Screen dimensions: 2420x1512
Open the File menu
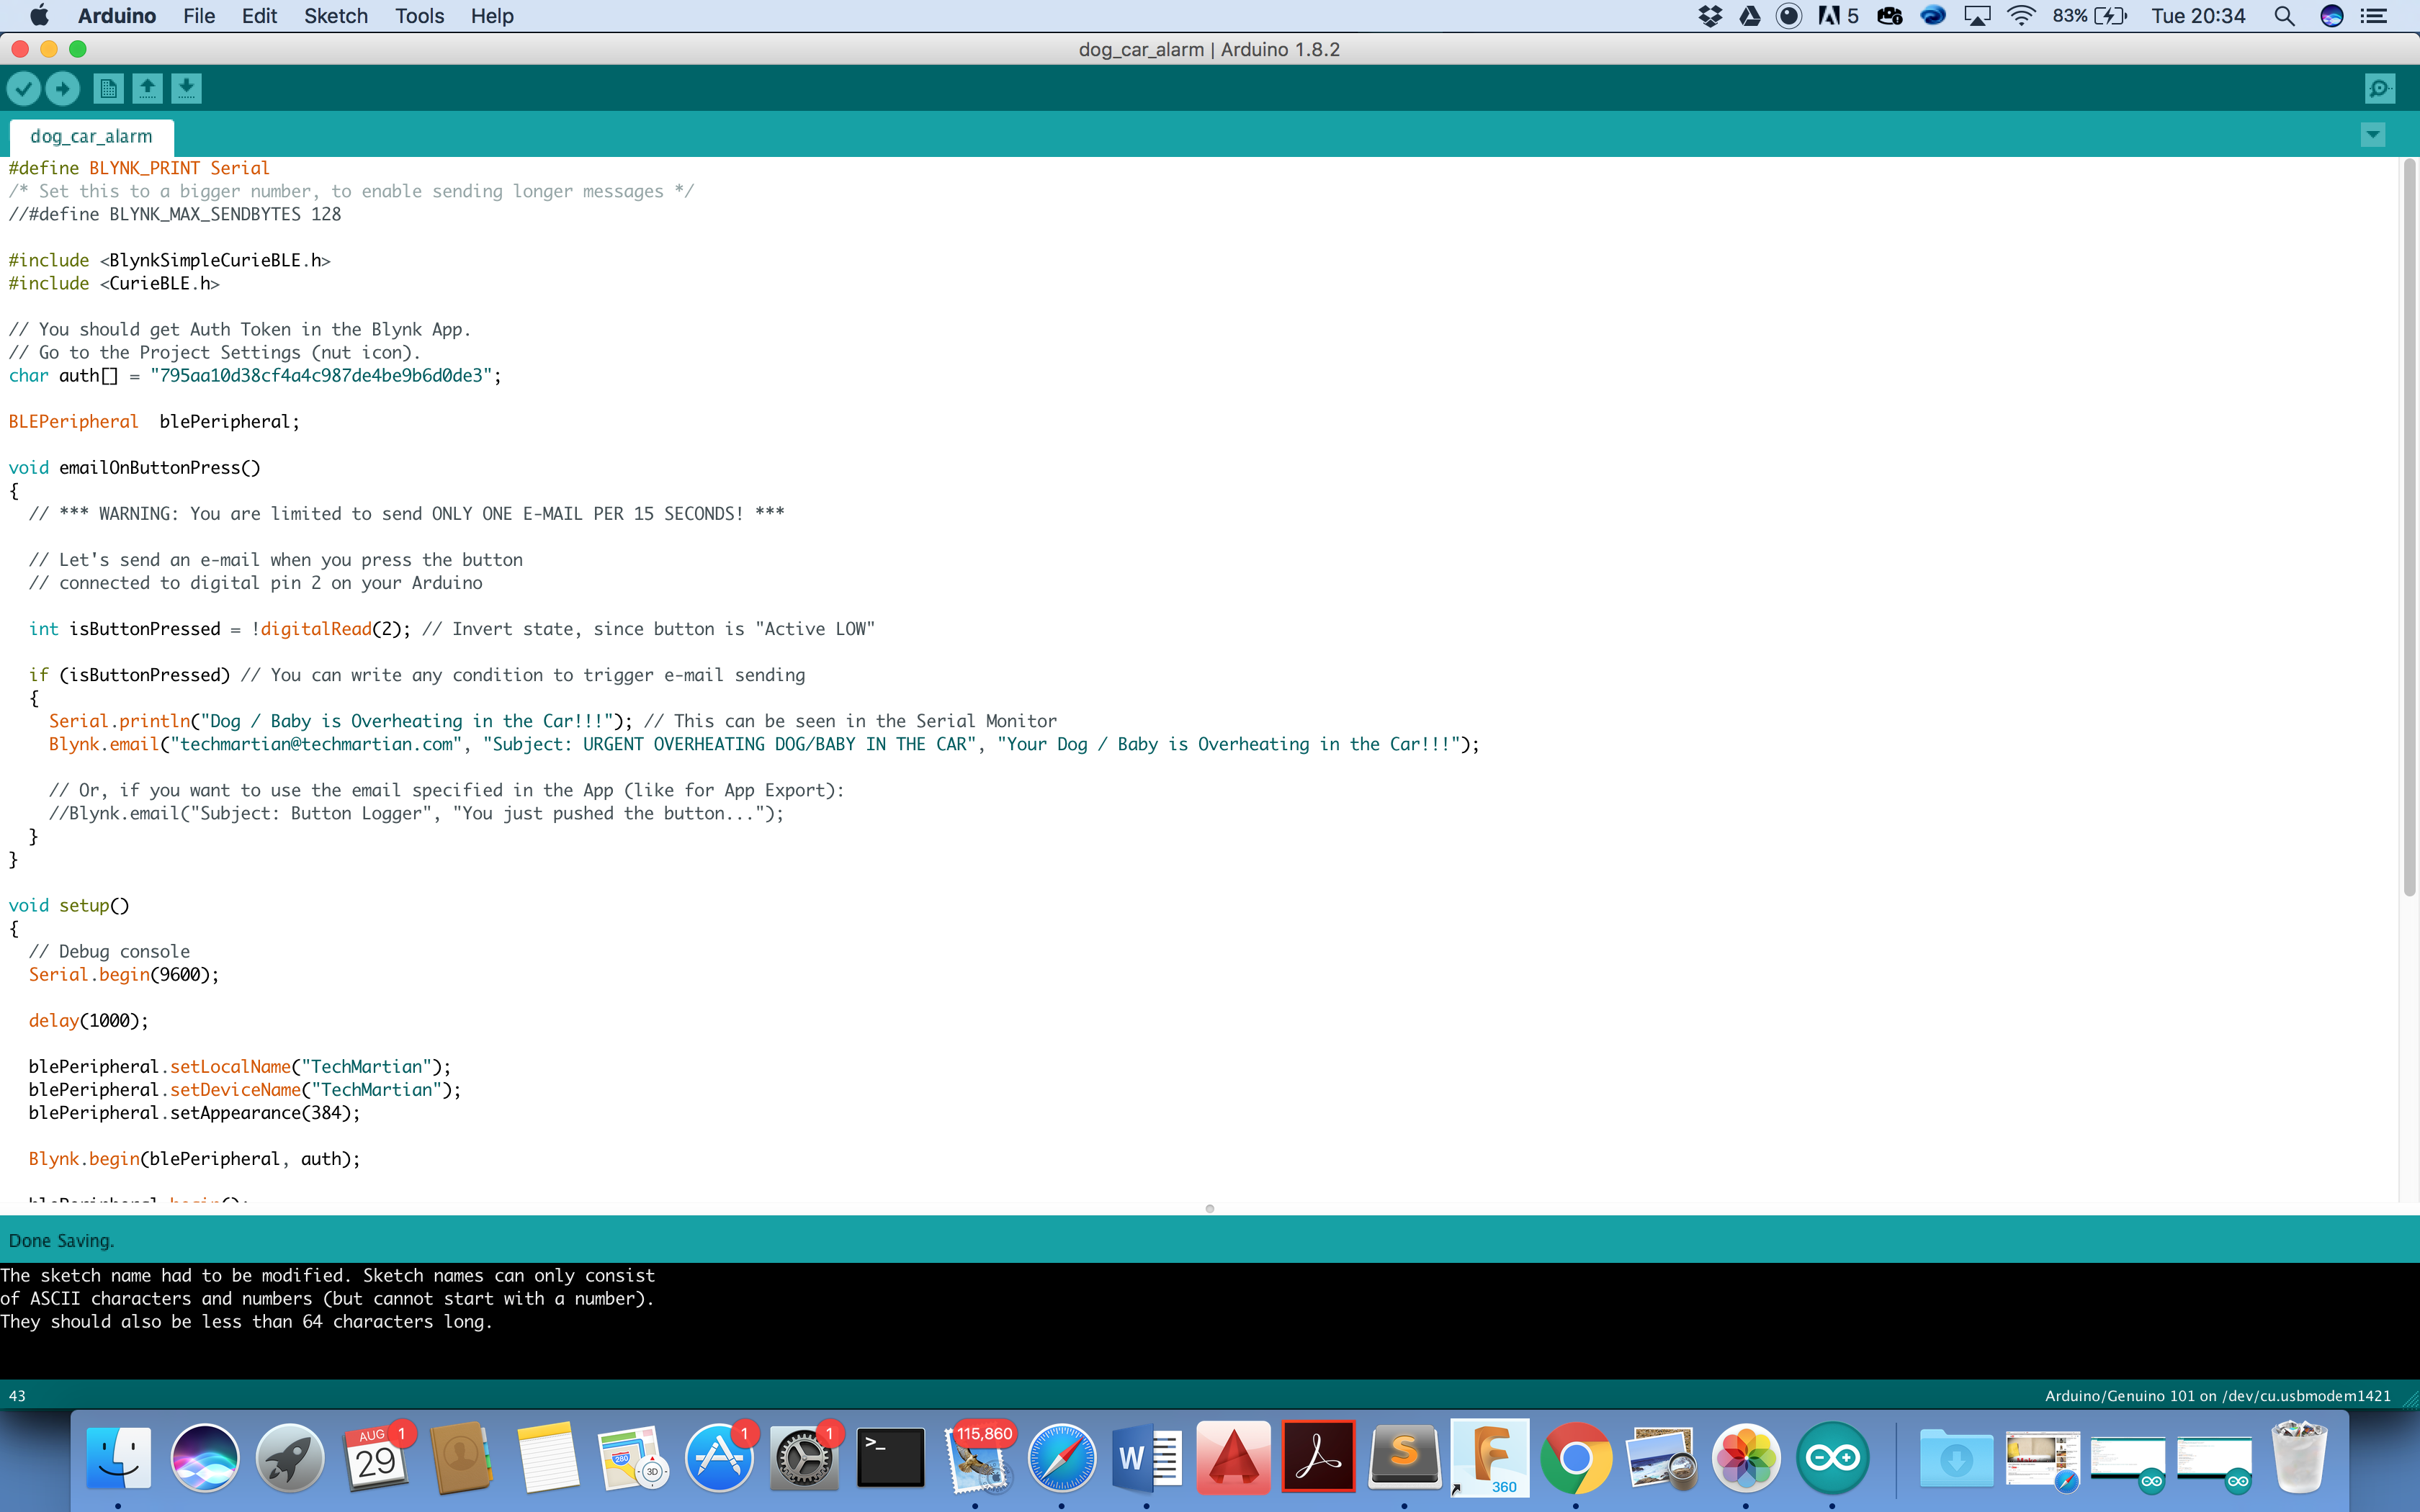[x=199, y=16]
